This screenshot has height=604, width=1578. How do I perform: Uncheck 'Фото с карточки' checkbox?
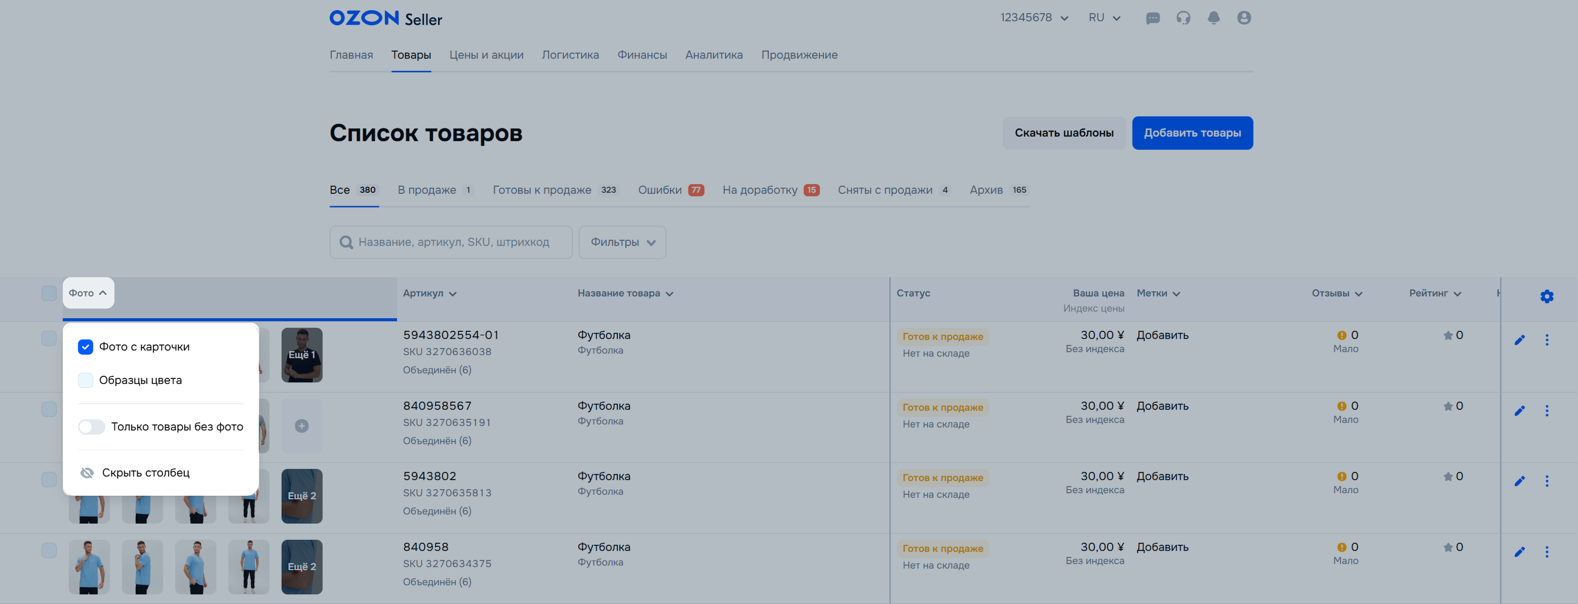click(x=86, y=347)
